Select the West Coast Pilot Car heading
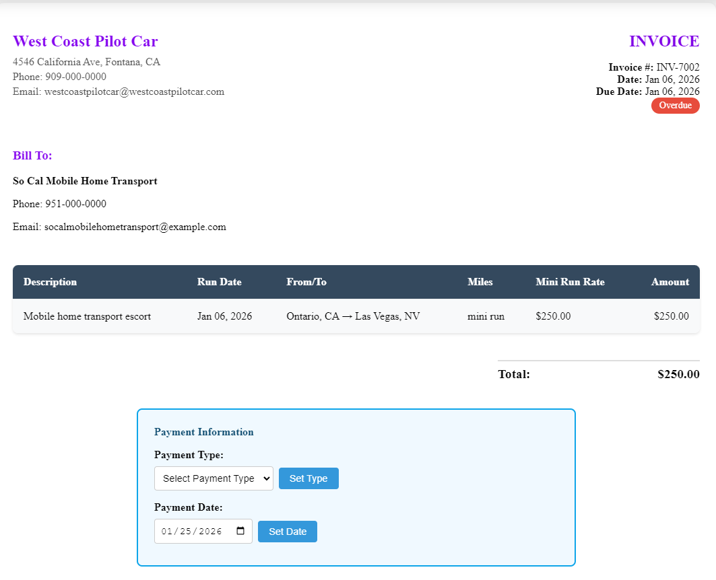Screen dimensions: 716x580 [x=86, y=41]
